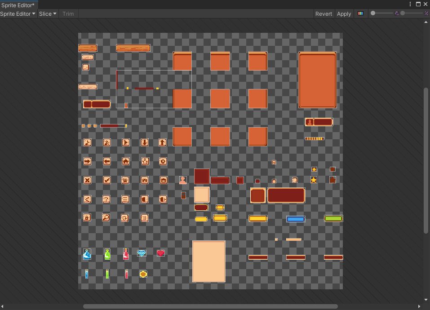Viewport: 430px width, 310px height.
Task: Select the large gold star sprite
Action: [x=314, y=180]
